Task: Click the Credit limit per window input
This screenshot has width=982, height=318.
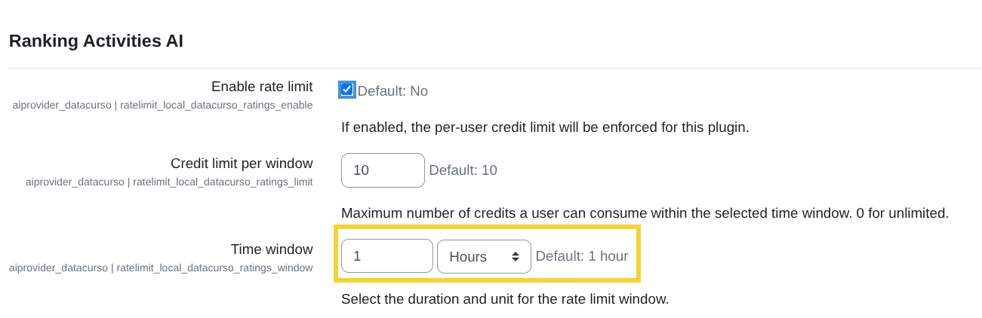Action: 383,170
